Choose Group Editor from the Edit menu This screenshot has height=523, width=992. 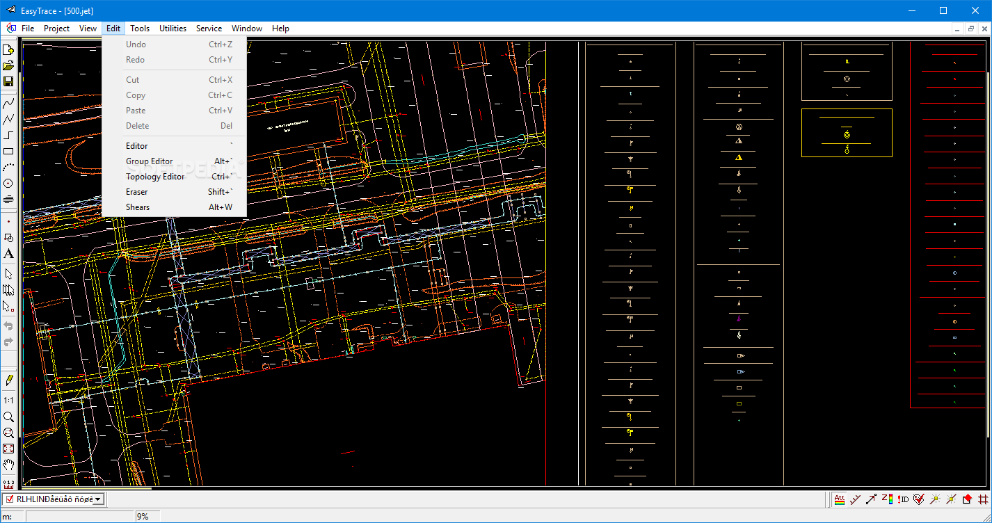[x=174, y=161]
